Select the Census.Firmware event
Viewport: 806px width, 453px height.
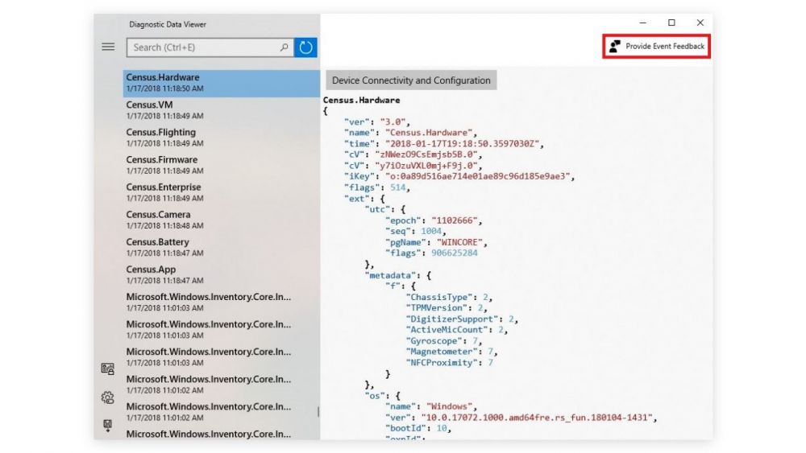pos(222,165)
